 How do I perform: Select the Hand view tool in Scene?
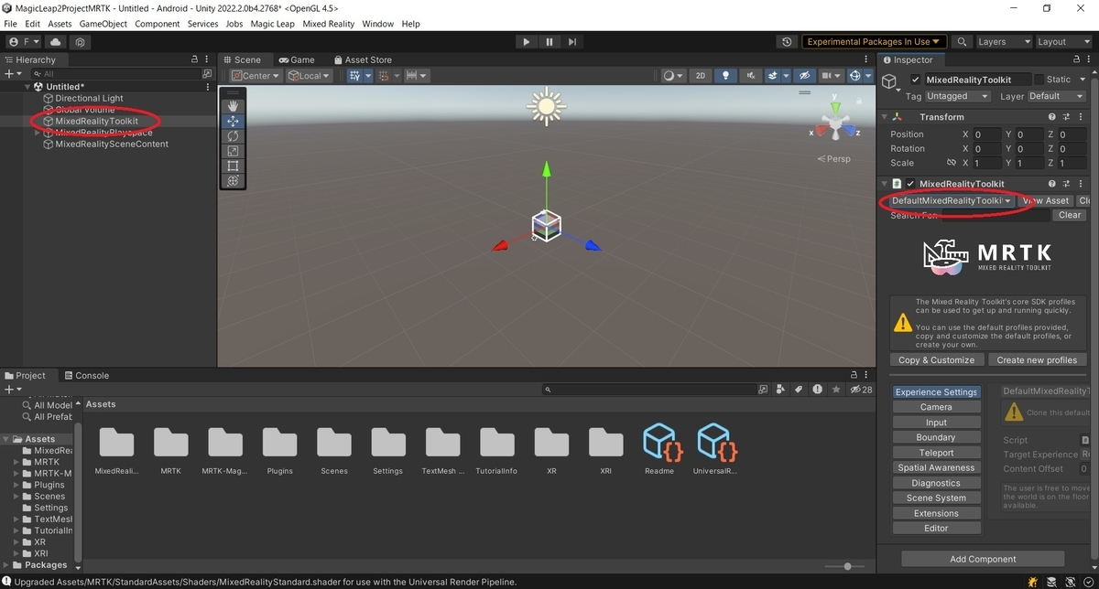point(233,106)
